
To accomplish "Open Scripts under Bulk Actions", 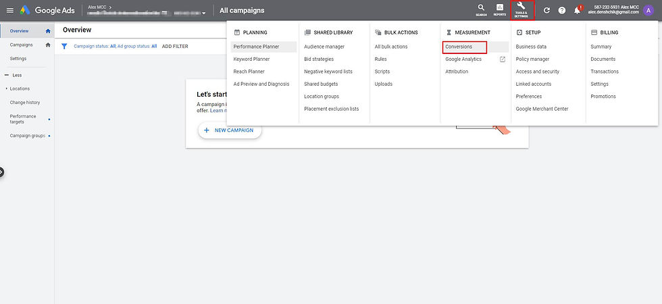I will tap(382, 72).
